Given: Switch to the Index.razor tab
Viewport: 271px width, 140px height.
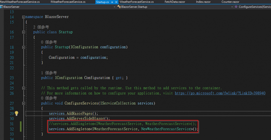Looking at the screenshot, I should tap(203, 2).
